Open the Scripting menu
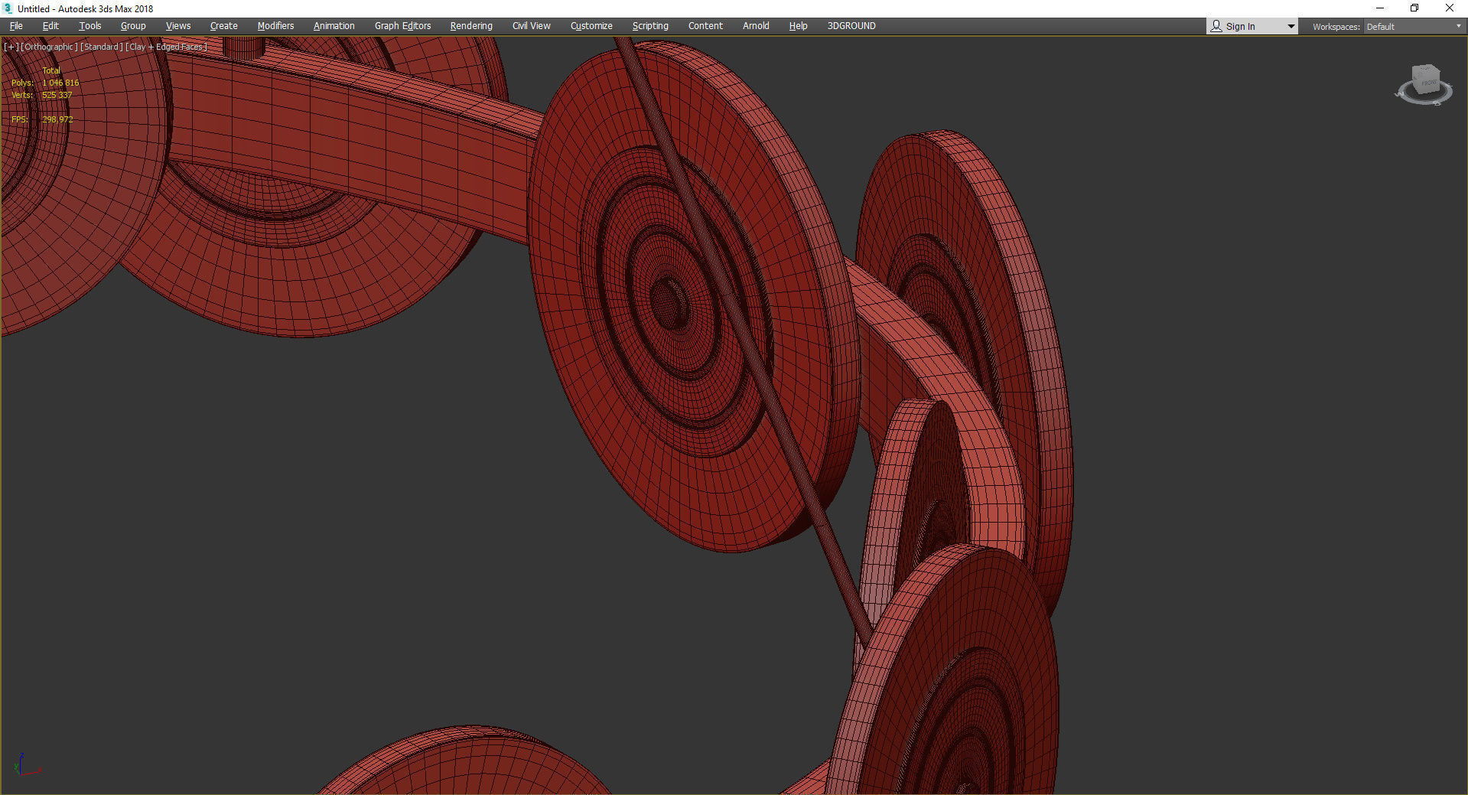Viewport: 1468px width, 795px height. tap(650, 26)
